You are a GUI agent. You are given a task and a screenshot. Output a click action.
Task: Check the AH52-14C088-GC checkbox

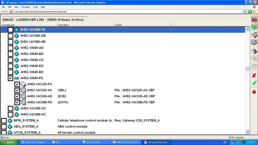tap(10, 108)
